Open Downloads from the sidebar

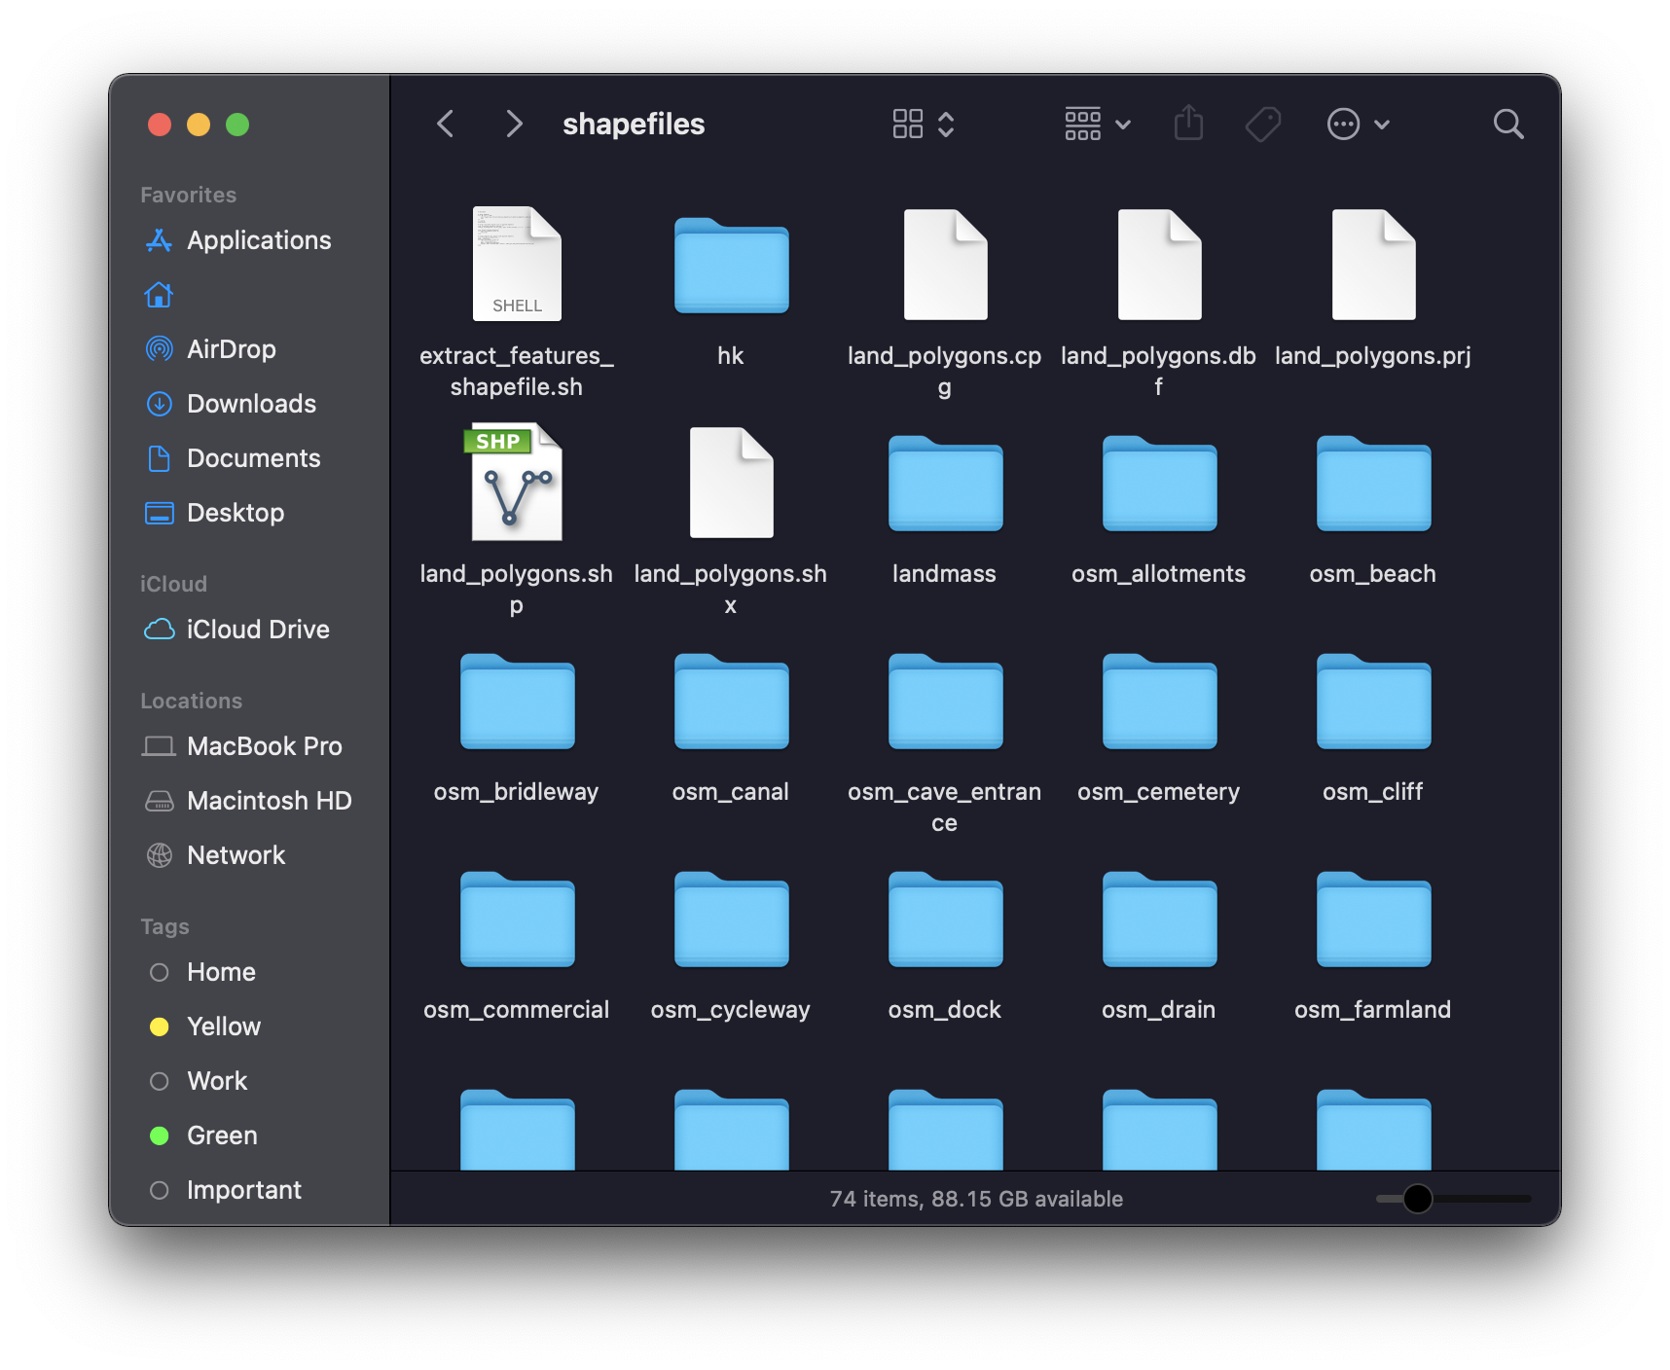251,404
